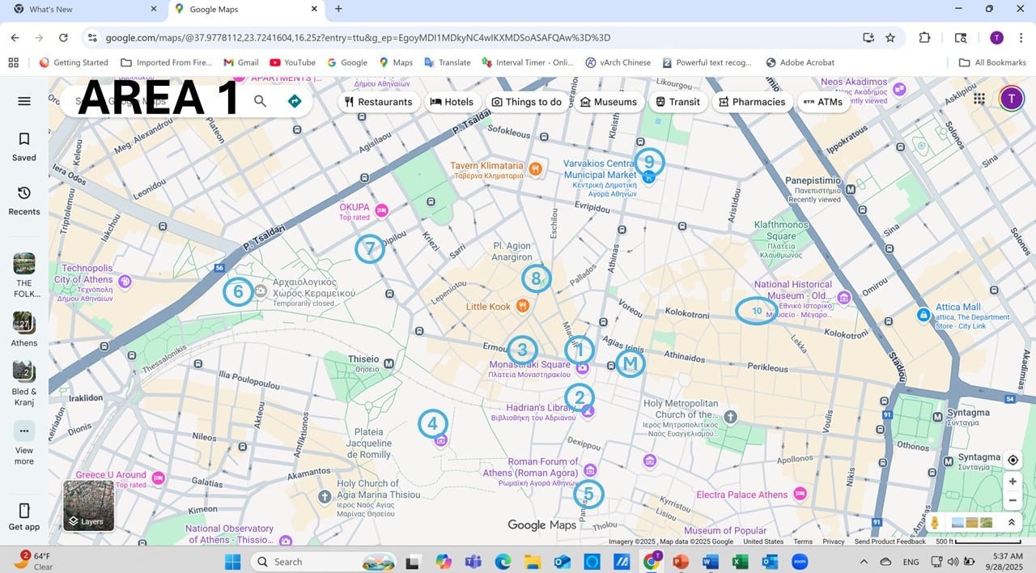The height and width of the screenshot is (573, 1036).
Task: Open the Chrome three-dot menu
Action: click(x=1020, y=37)
